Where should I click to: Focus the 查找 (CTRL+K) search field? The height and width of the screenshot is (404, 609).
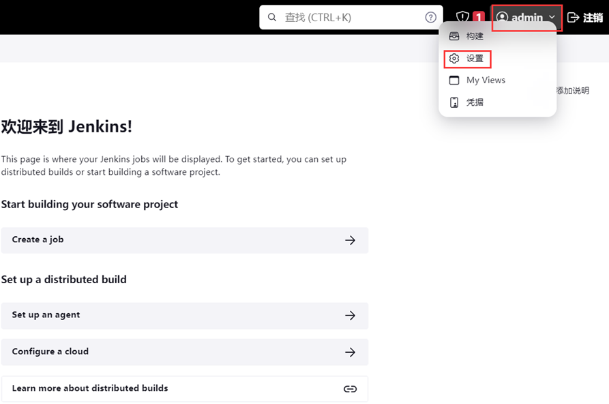[x=351, y=17]
